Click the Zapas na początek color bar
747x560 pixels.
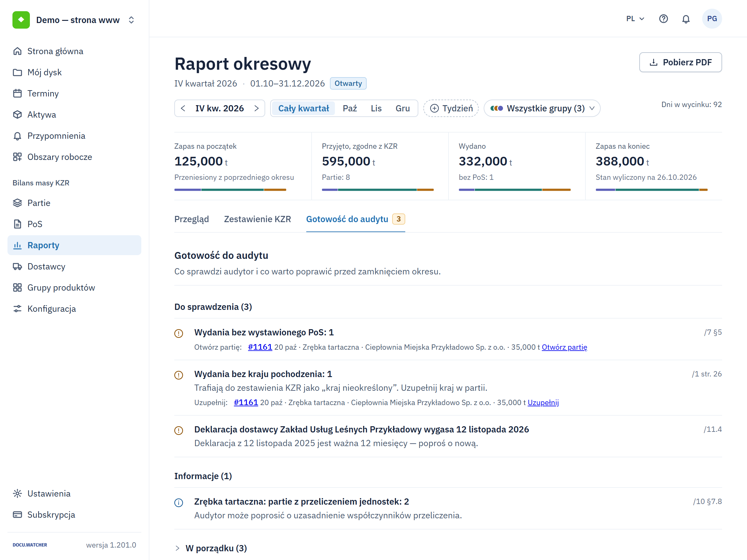tap(230, 190)
